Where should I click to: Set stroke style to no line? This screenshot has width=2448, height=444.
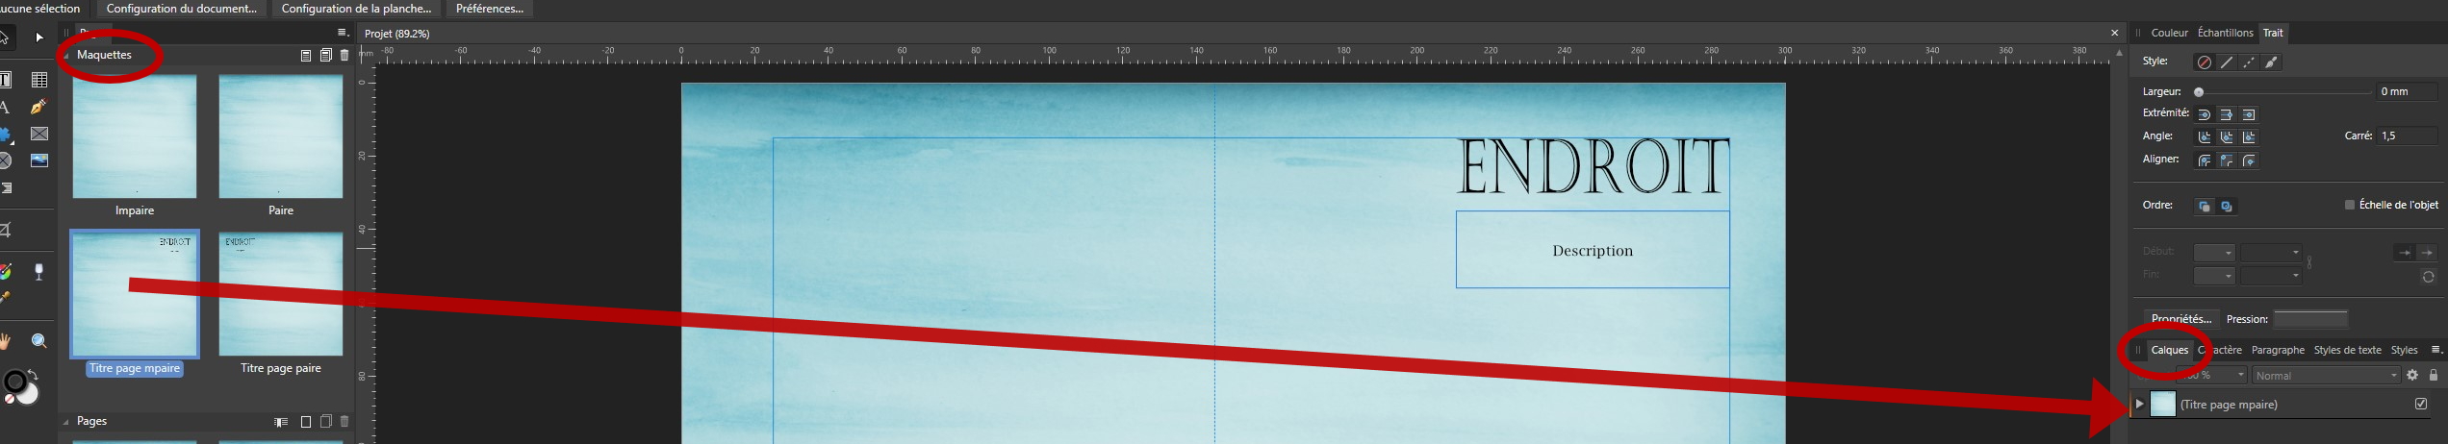click(x=2204, y=62)
